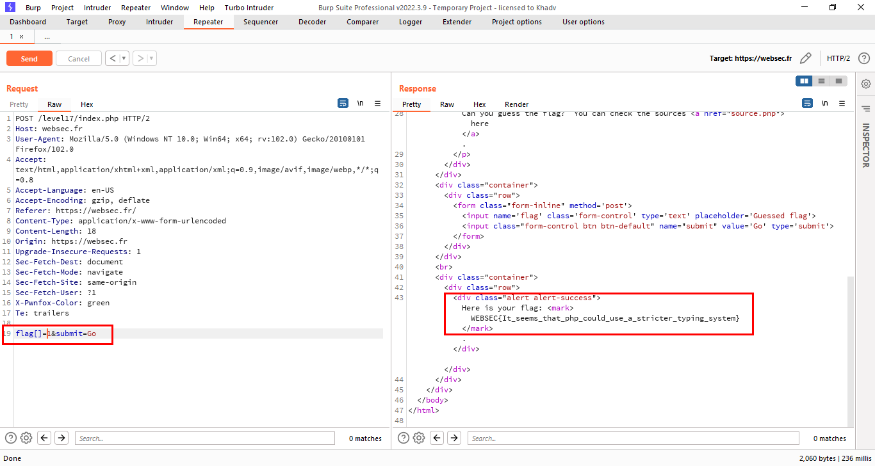Viewport: 875px width, 466px height.
Task: Switch to the Target tab
Action: point(77,22)
